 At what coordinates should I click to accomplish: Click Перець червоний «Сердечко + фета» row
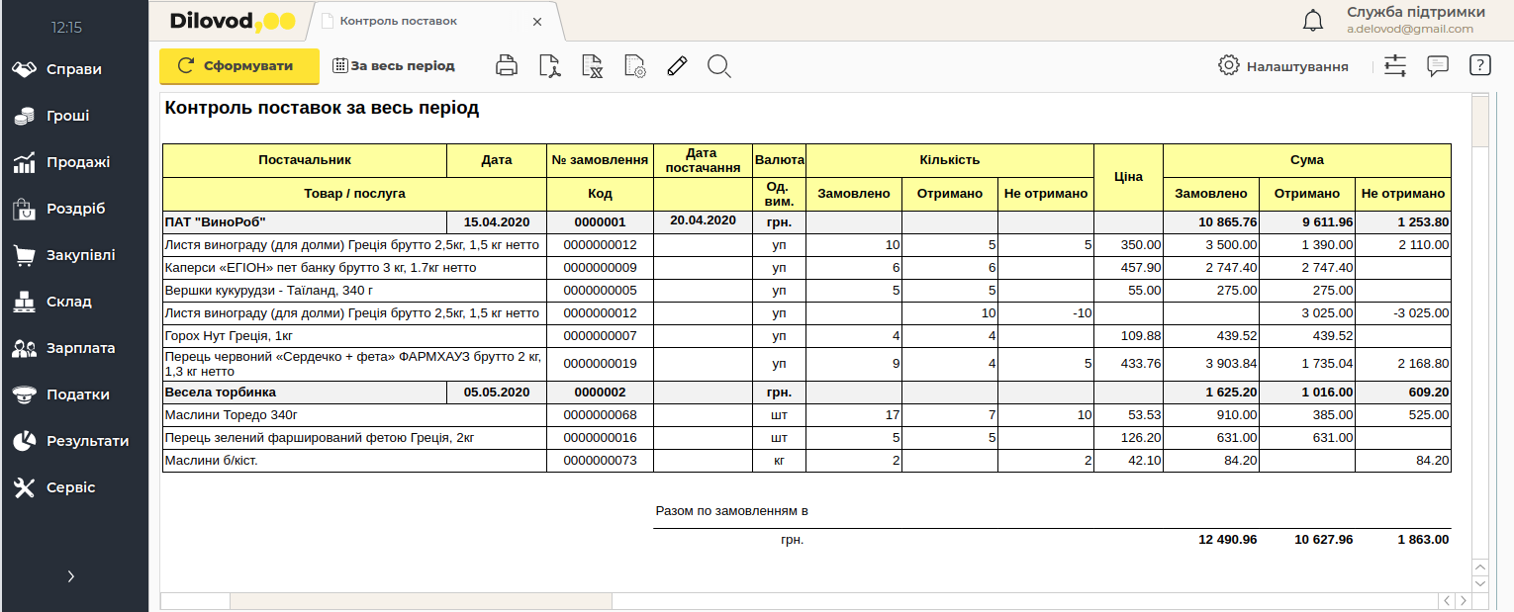(x=806, y=365)
